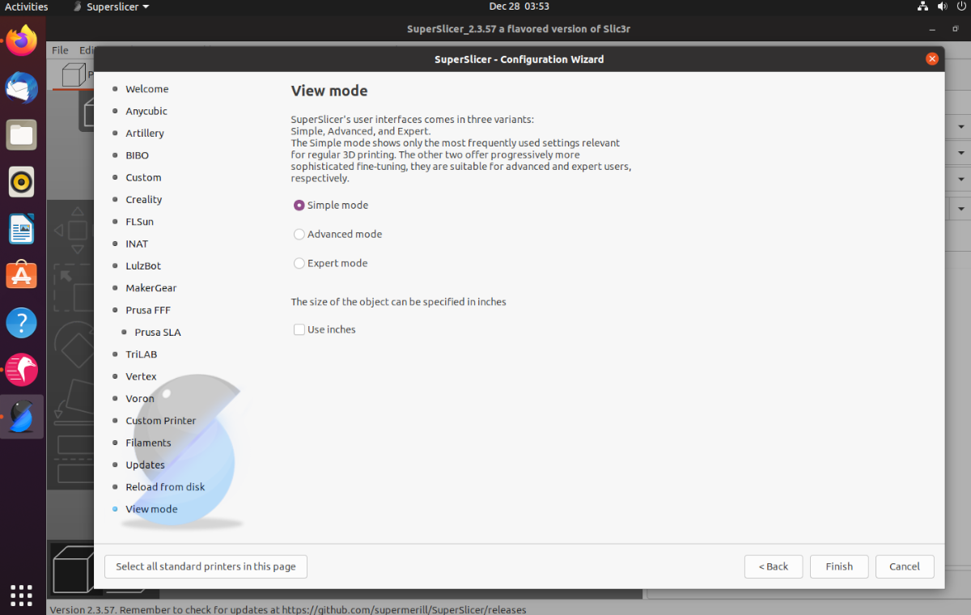The width and height of the screenshot is (971, 615).
Task: Select the View mode page in the sidebar
Action: (x=151, y=510)
